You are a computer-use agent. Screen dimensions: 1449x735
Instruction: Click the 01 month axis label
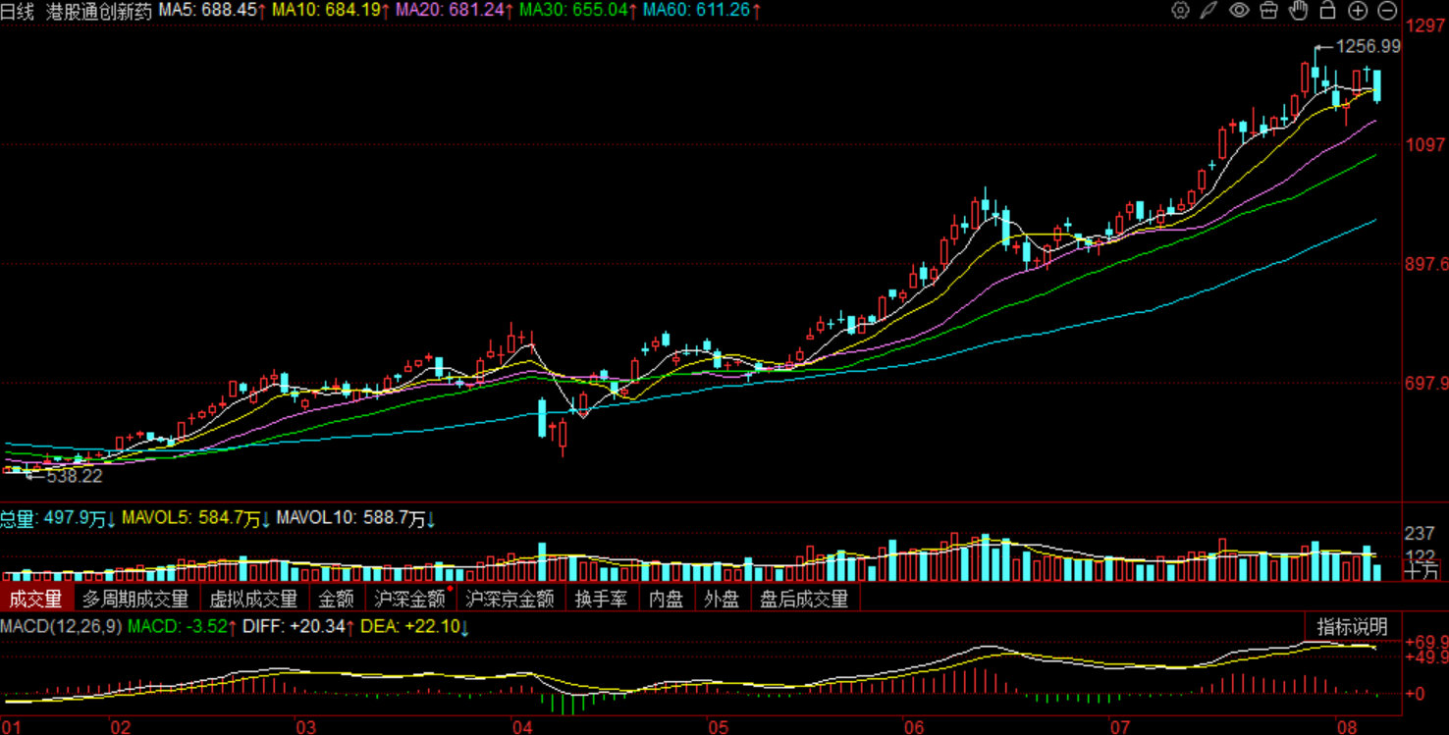click(11, 727)
